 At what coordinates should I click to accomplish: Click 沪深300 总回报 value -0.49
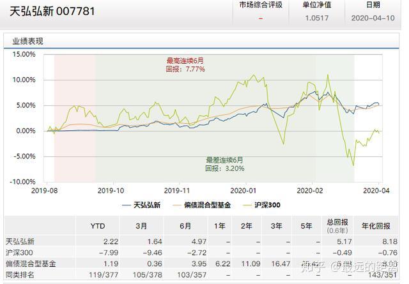(343, 253)
